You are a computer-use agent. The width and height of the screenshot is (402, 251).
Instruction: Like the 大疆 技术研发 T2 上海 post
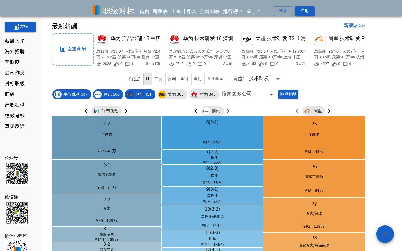[x=261, y=64]
